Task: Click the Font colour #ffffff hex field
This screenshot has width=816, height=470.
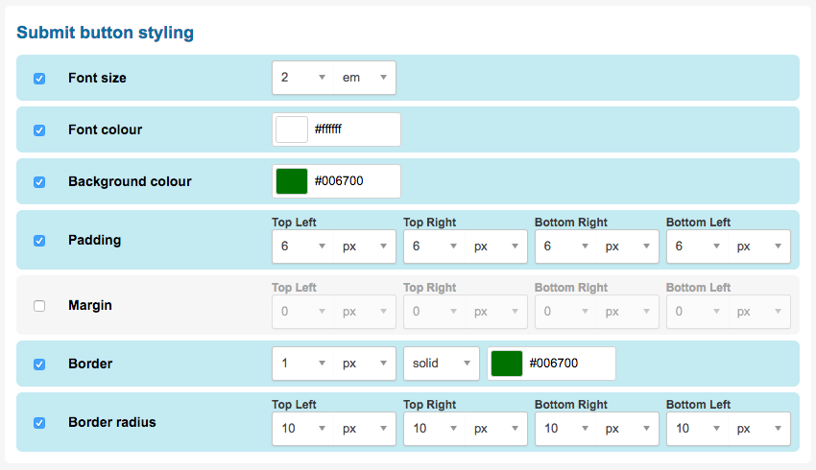Action: pyautogui.click(x=353, y=129)
